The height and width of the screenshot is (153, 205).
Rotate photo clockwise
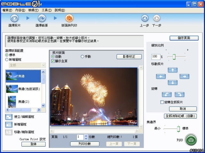click(x=179, y=94)
